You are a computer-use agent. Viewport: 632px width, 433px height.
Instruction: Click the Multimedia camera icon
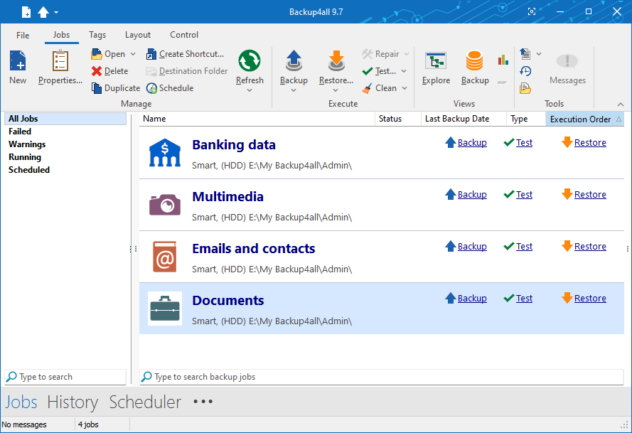point(165,205)
